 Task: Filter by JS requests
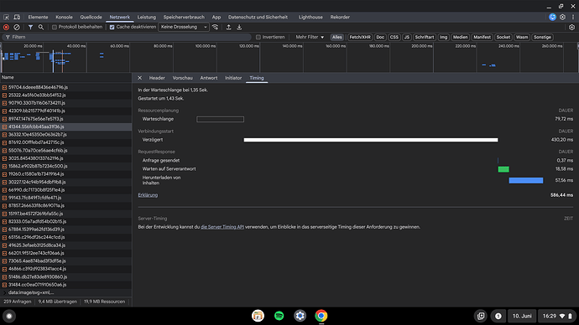tap(406, 37)
